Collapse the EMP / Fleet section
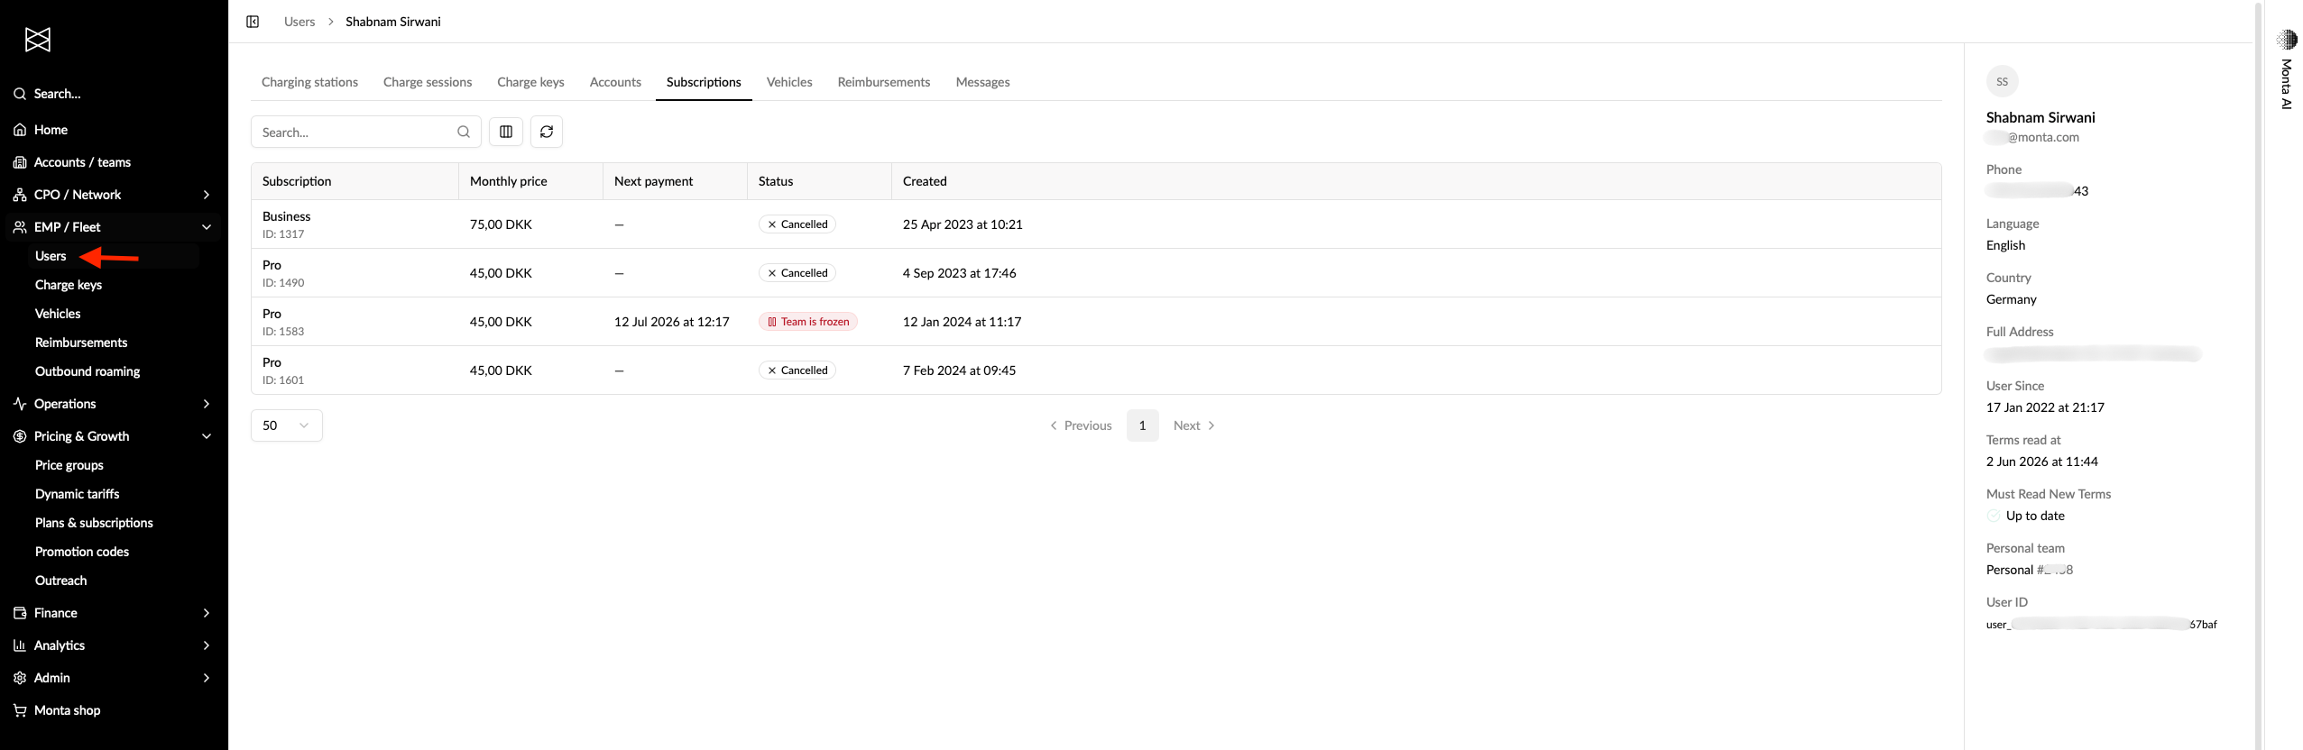Image resolution: width=2303 pixels, height=750 pixels. click(x=114, y=227)
